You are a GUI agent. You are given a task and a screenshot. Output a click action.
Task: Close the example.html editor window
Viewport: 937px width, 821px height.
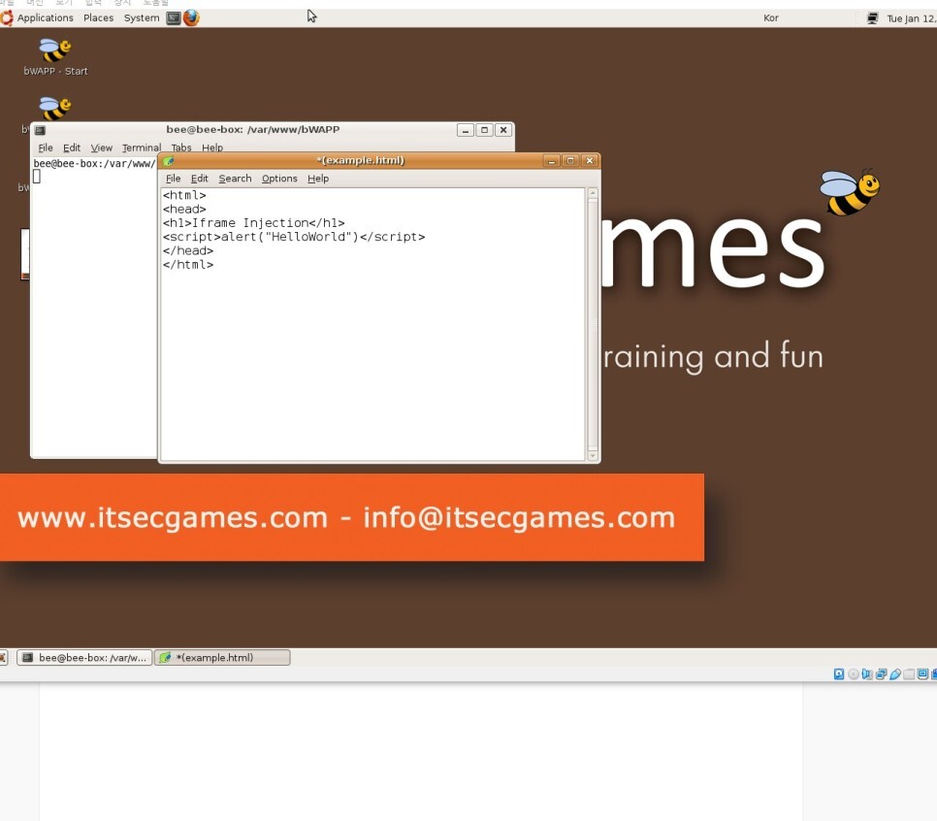coord(589,161)
